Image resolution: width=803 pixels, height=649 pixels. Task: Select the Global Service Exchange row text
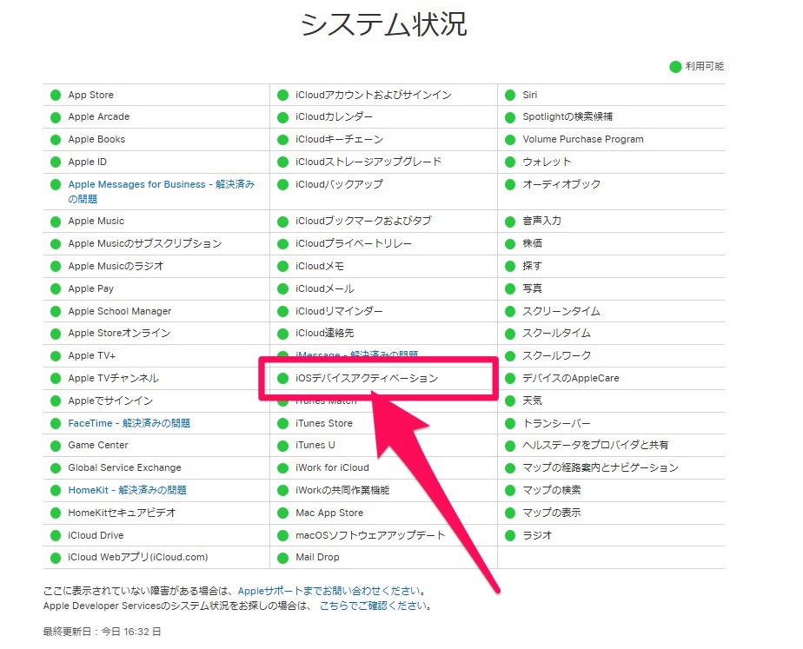point(124,467)
